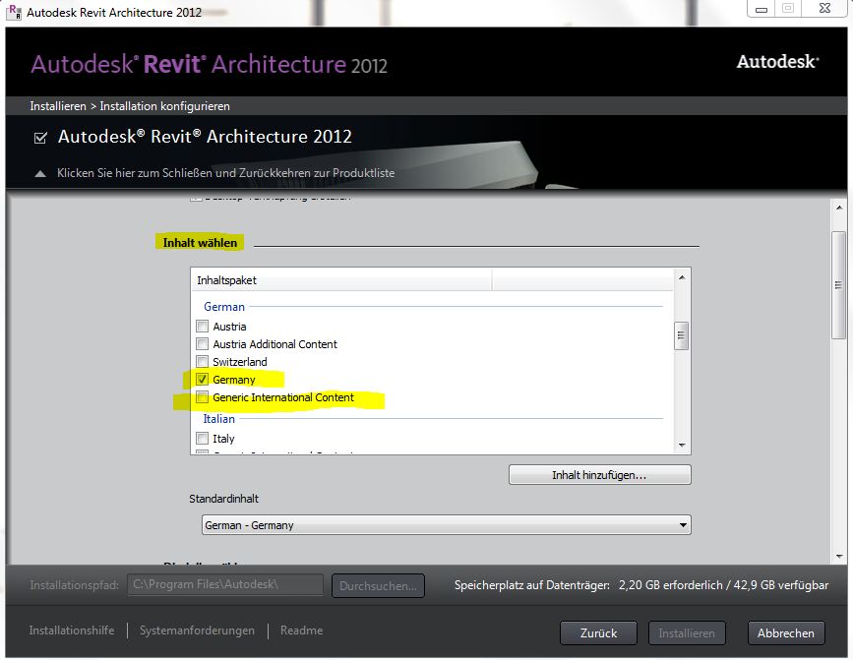Click main panel scroll-down arrow

tap(838, 556)
